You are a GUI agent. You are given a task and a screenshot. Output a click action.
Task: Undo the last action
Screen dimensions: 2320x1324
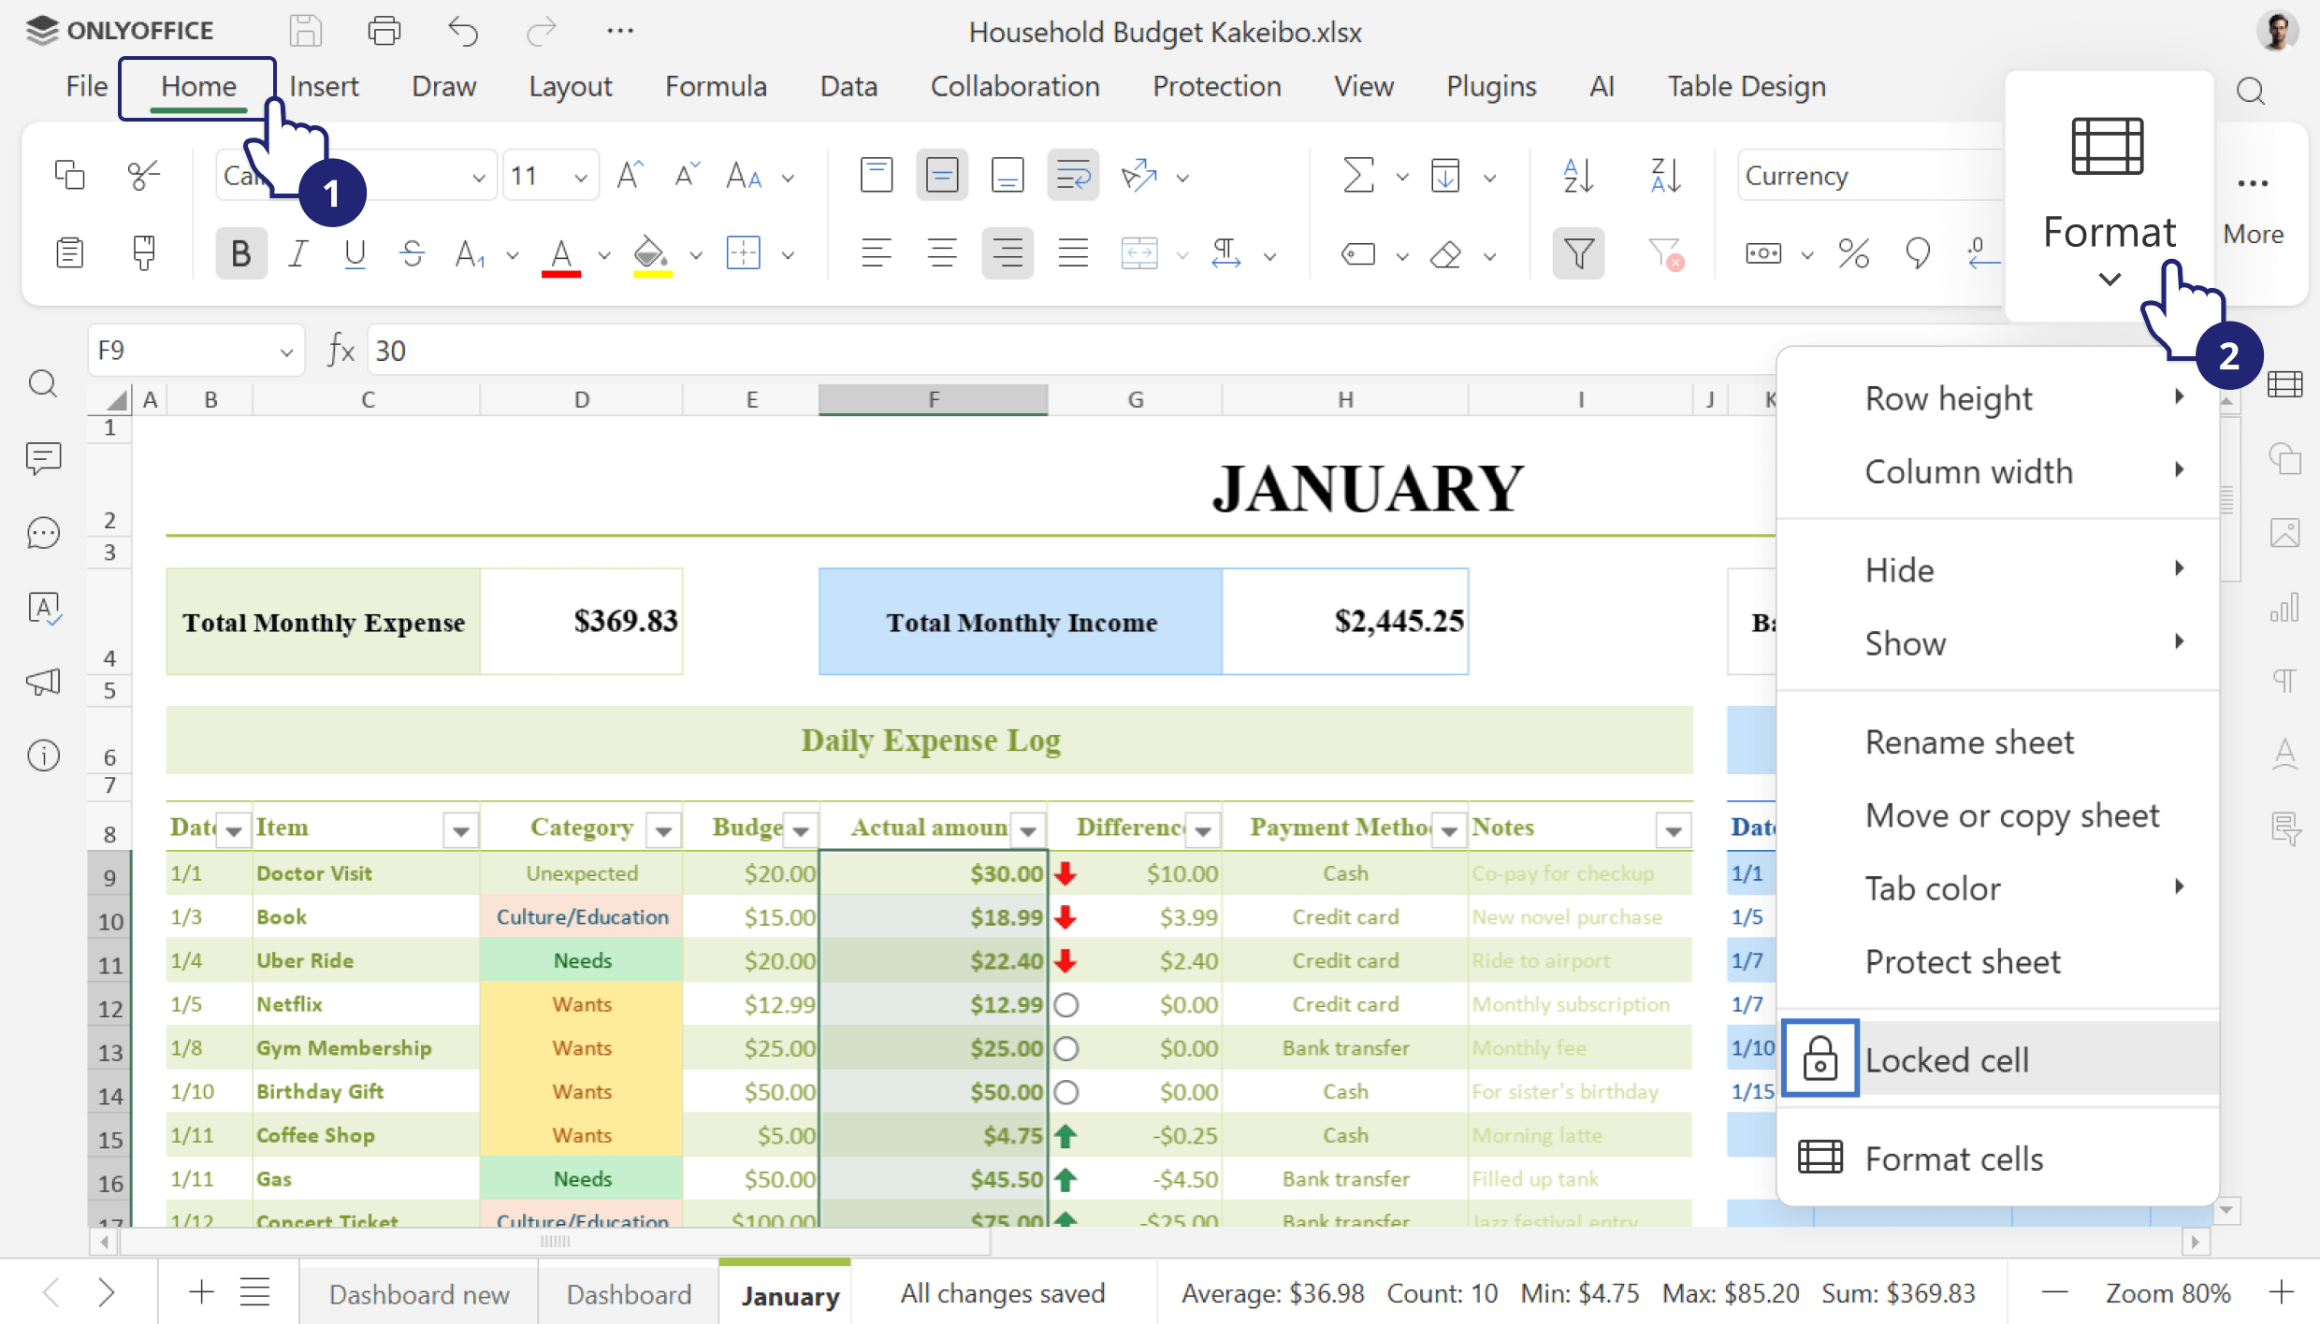(x=463, y=30)
